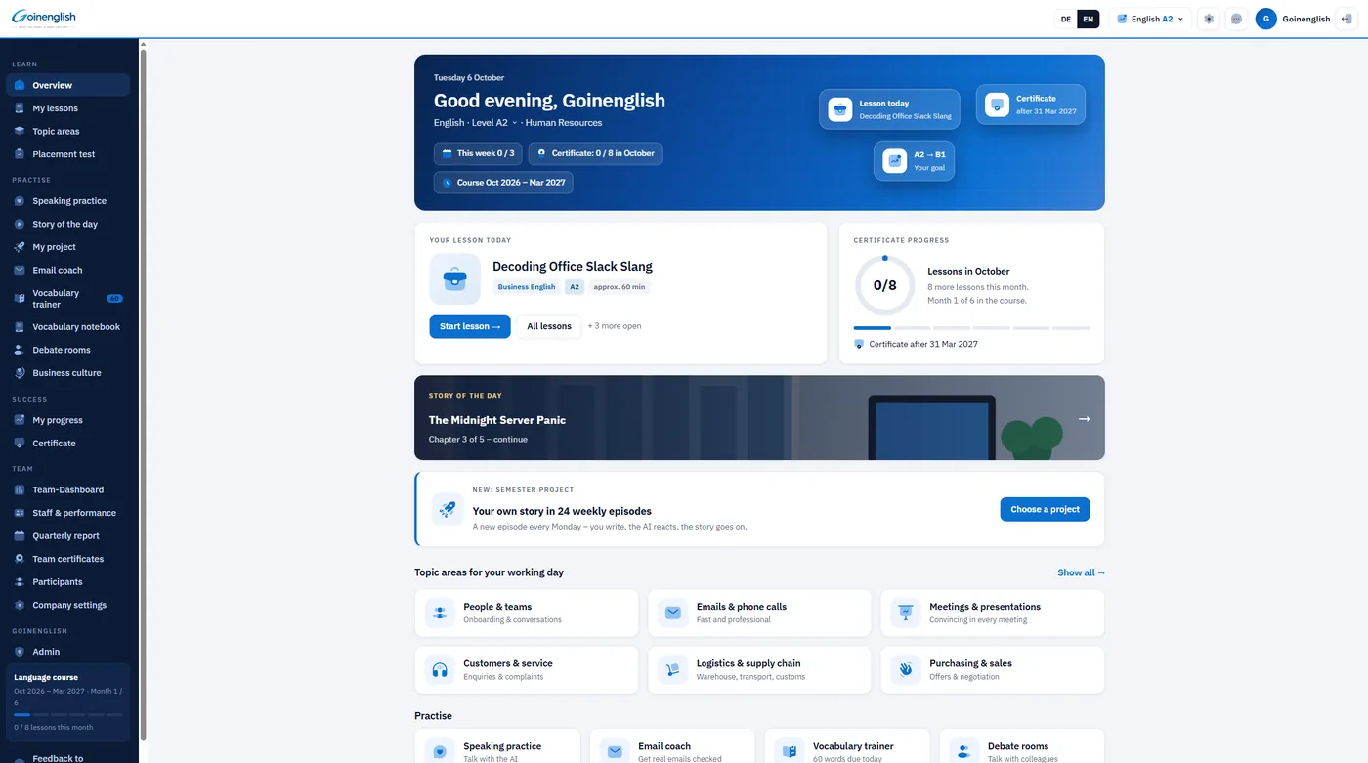Open Email coach in sidebar
Image resolution: width=1368 pixels, height=763 pixels.
point(67,270)
